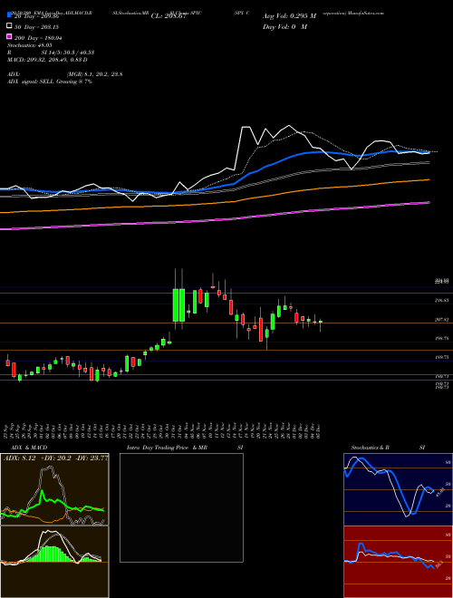Click the 207.82 price axis label
This screenshot has height=598, width=453.
click(x=441, y=320)
